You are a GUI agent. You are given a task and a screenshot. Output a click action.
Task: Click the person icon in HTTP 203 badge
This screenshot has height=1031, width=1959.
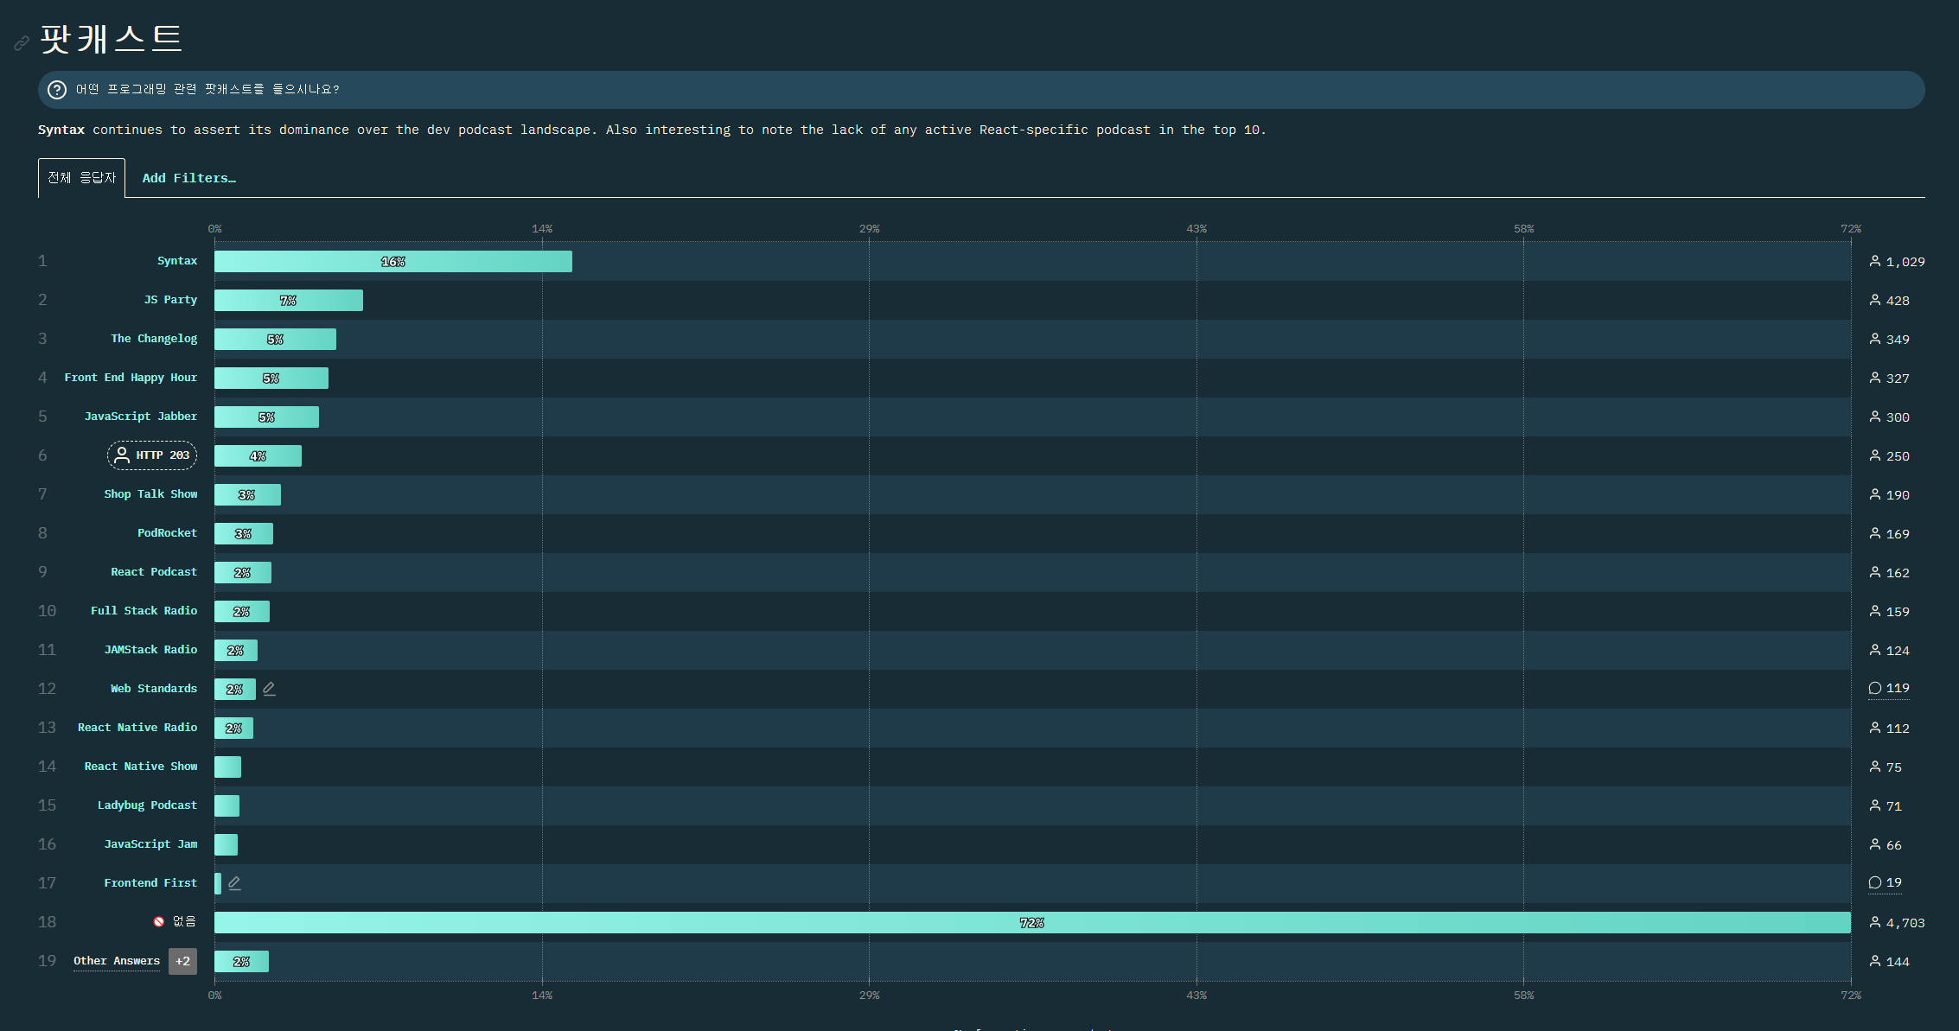[122, 455]
